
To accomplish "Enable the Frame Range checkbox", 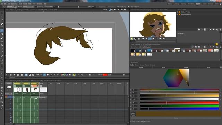I will [x=117, y=7].
